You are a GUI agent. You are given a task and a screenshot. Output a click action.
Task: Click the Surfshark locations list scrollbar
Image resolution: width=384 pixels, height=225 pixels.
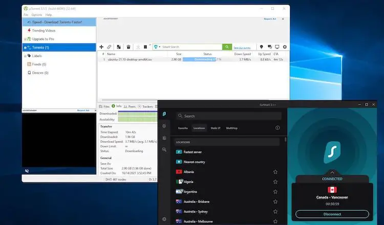pos(286,140)
